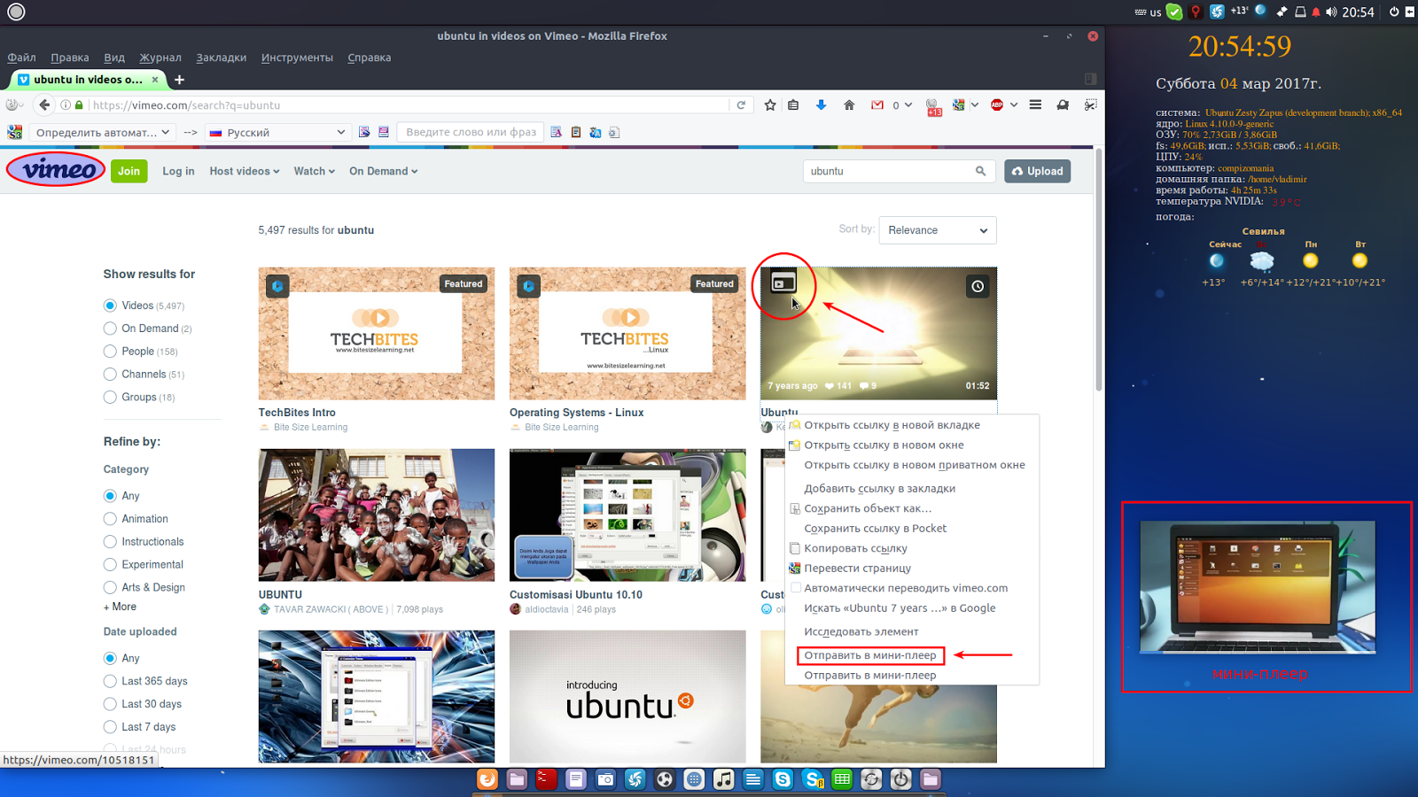Open 'Bite Size Learning' under Operating Systems - Linux

tap(562, 427)
